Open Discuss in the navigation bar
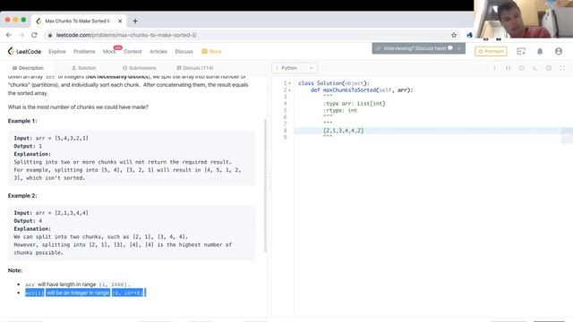 [184, 52]
